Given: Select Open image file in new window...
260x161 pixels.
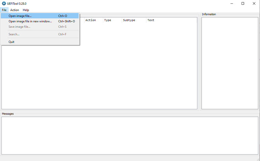Looking at the screenshot, I should coord(40,21).
